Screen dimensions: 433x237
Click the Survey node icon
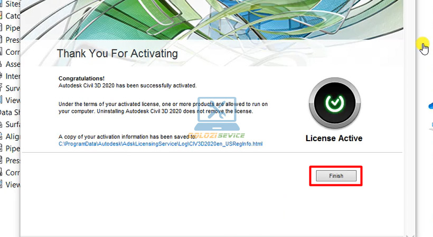tap(2, 88)
